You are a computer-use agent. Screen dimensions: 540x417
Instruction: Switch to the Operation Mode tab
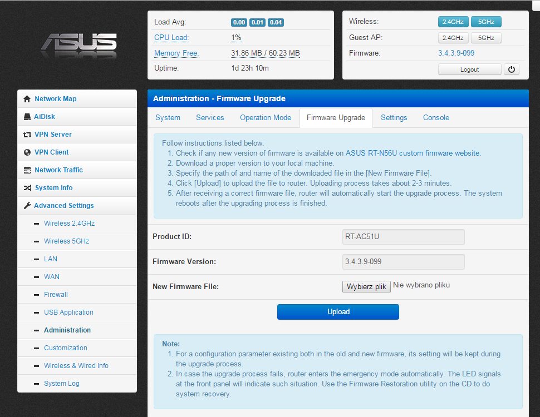tap(266, 118)
